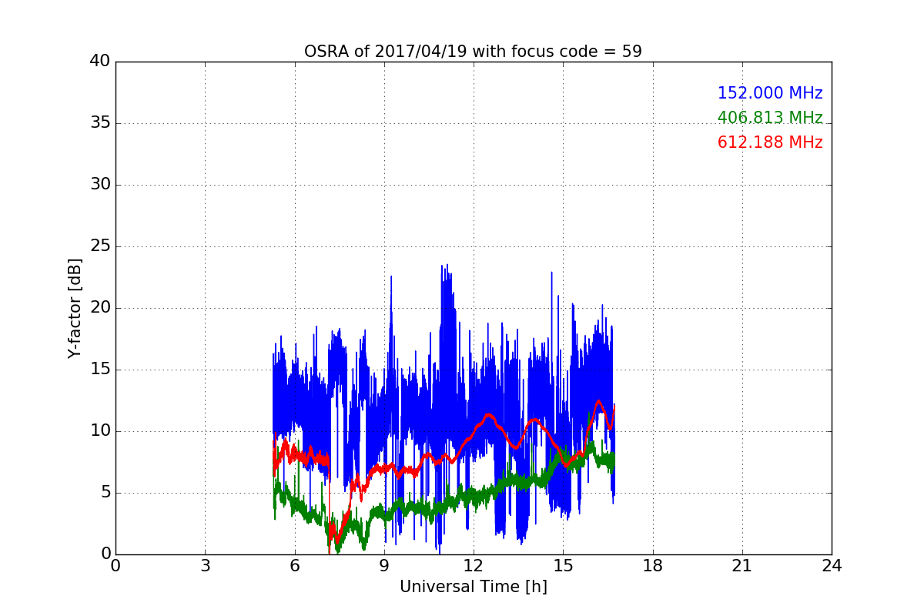Click y-axis tick label 10
924x616 pixels.
(x=100, y=431)
